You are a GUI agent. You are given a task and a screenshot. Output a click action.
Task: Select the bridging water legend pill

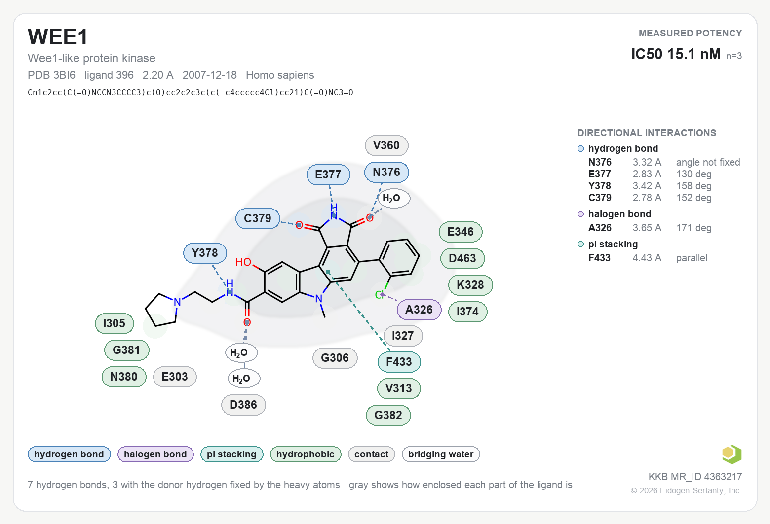[441, 454]
